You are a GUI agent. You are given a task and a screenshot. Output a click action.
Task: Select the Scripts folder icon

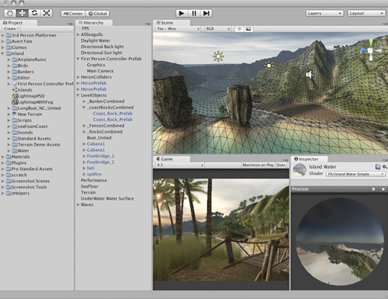coord(15,121)
